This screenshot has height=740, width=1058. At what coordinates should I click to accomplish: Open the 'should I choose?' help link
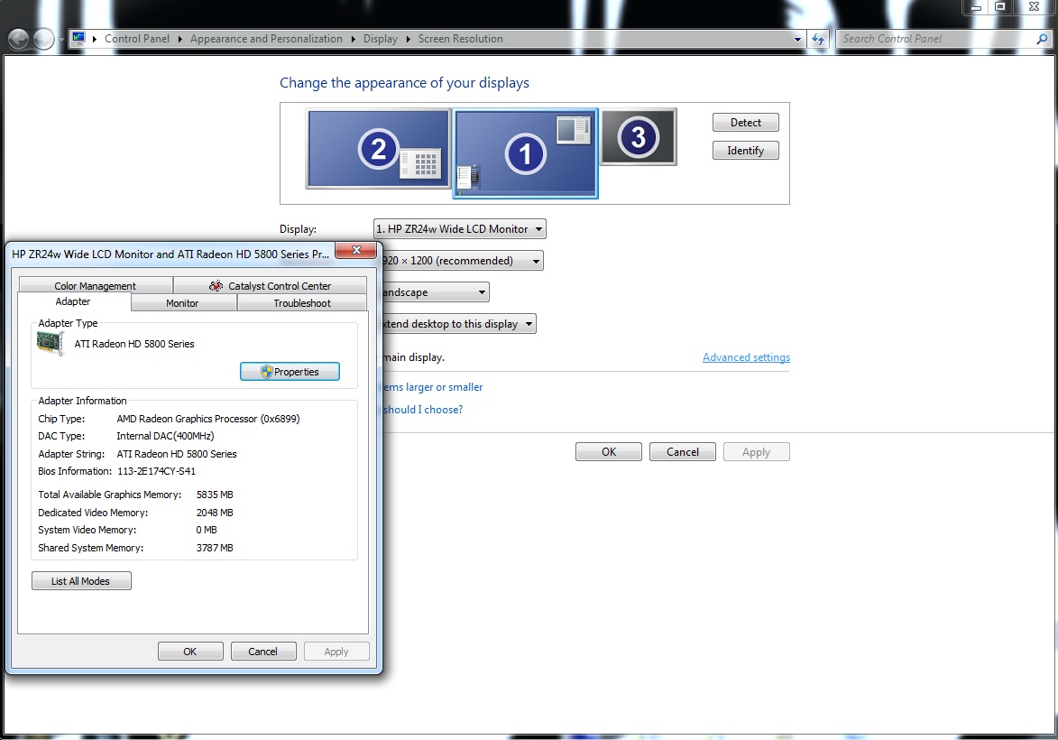423,409
